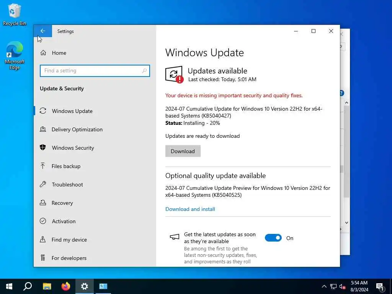This screenshot has width=392, height=294.
Task: Close the Settings window
Action: coord(331,31)
